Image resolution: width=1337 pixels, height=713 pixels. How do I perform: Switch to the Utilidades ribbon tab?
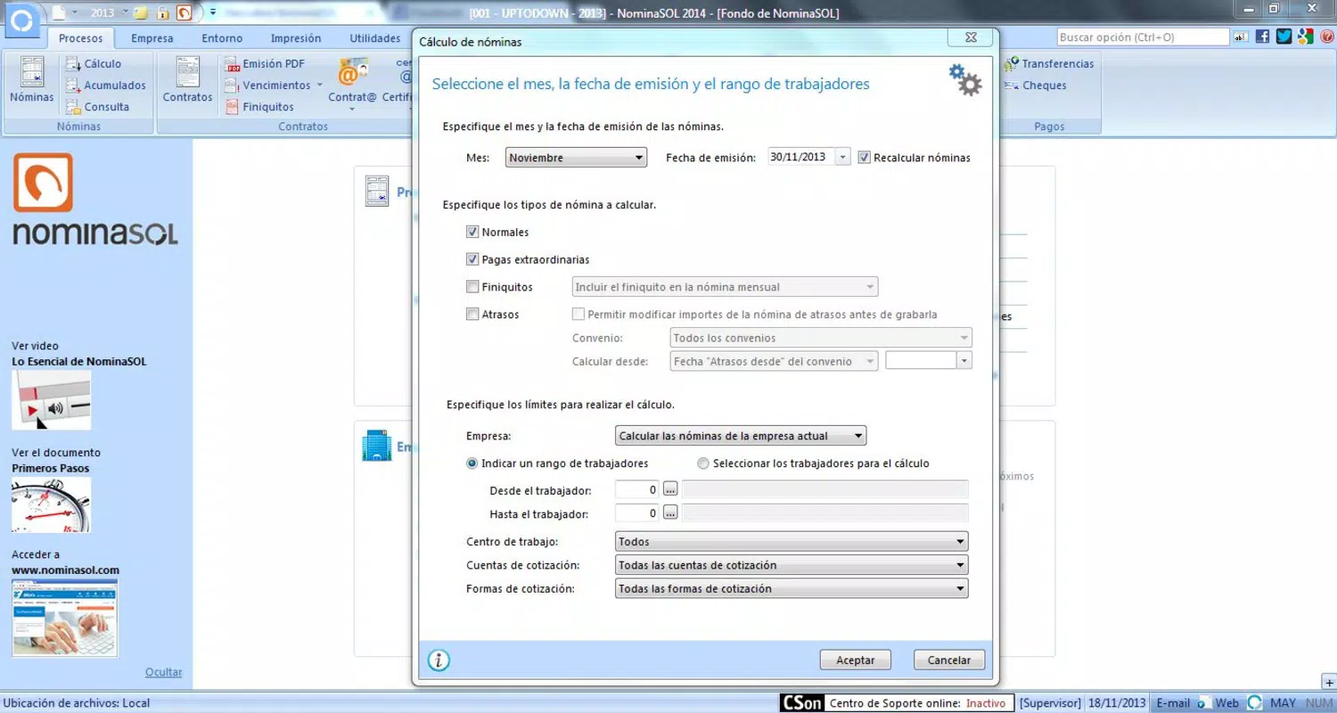375,38
